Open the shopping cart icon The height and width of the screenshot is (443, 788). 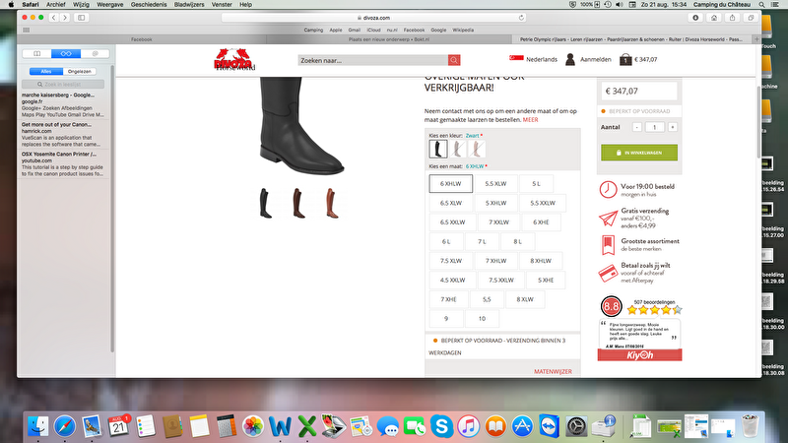624,59
